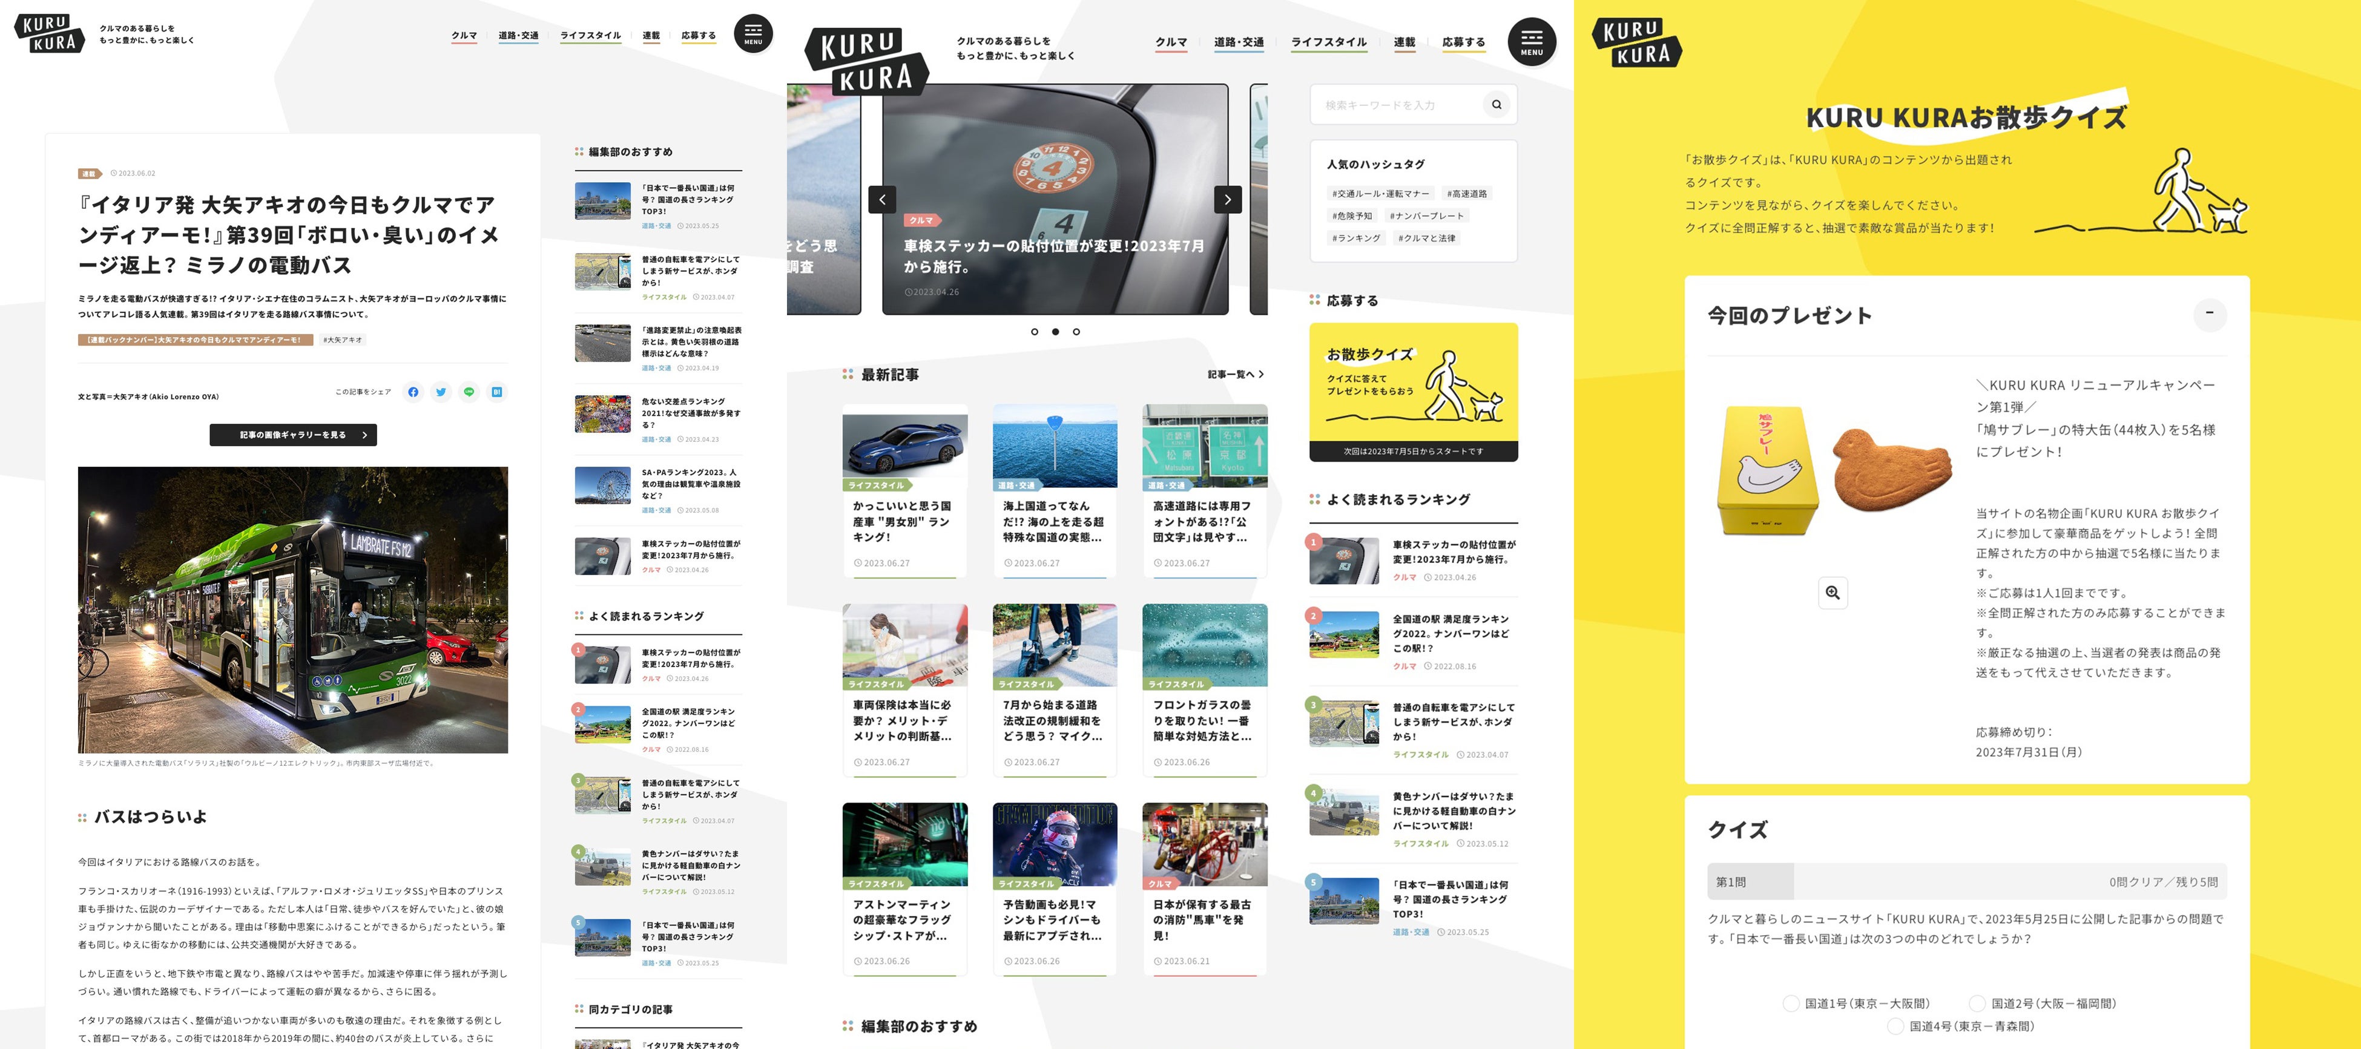This screenshot has height=1049, width=2361.
Task: Click the search magnifier icon in the sidebar
Action: pos(1496,105)
